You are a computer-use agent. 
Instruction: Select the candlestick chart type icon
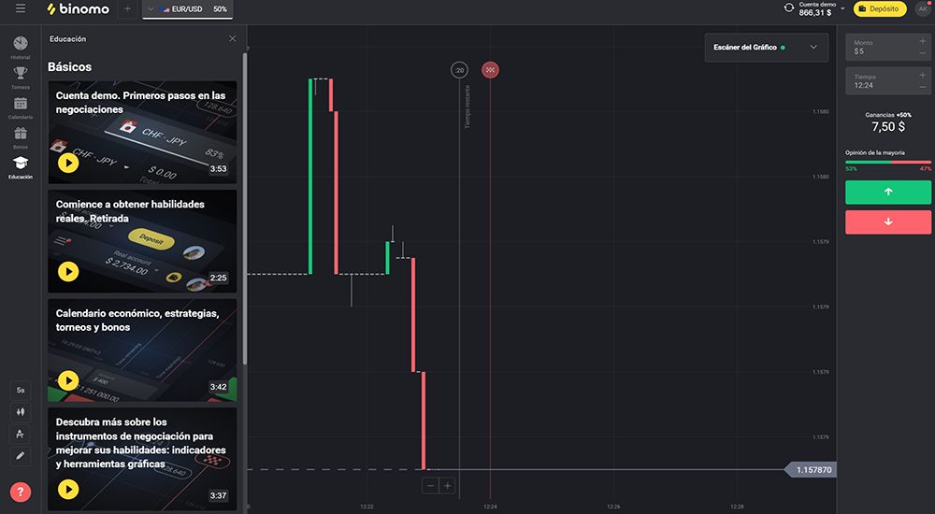[x=21, y=411]
